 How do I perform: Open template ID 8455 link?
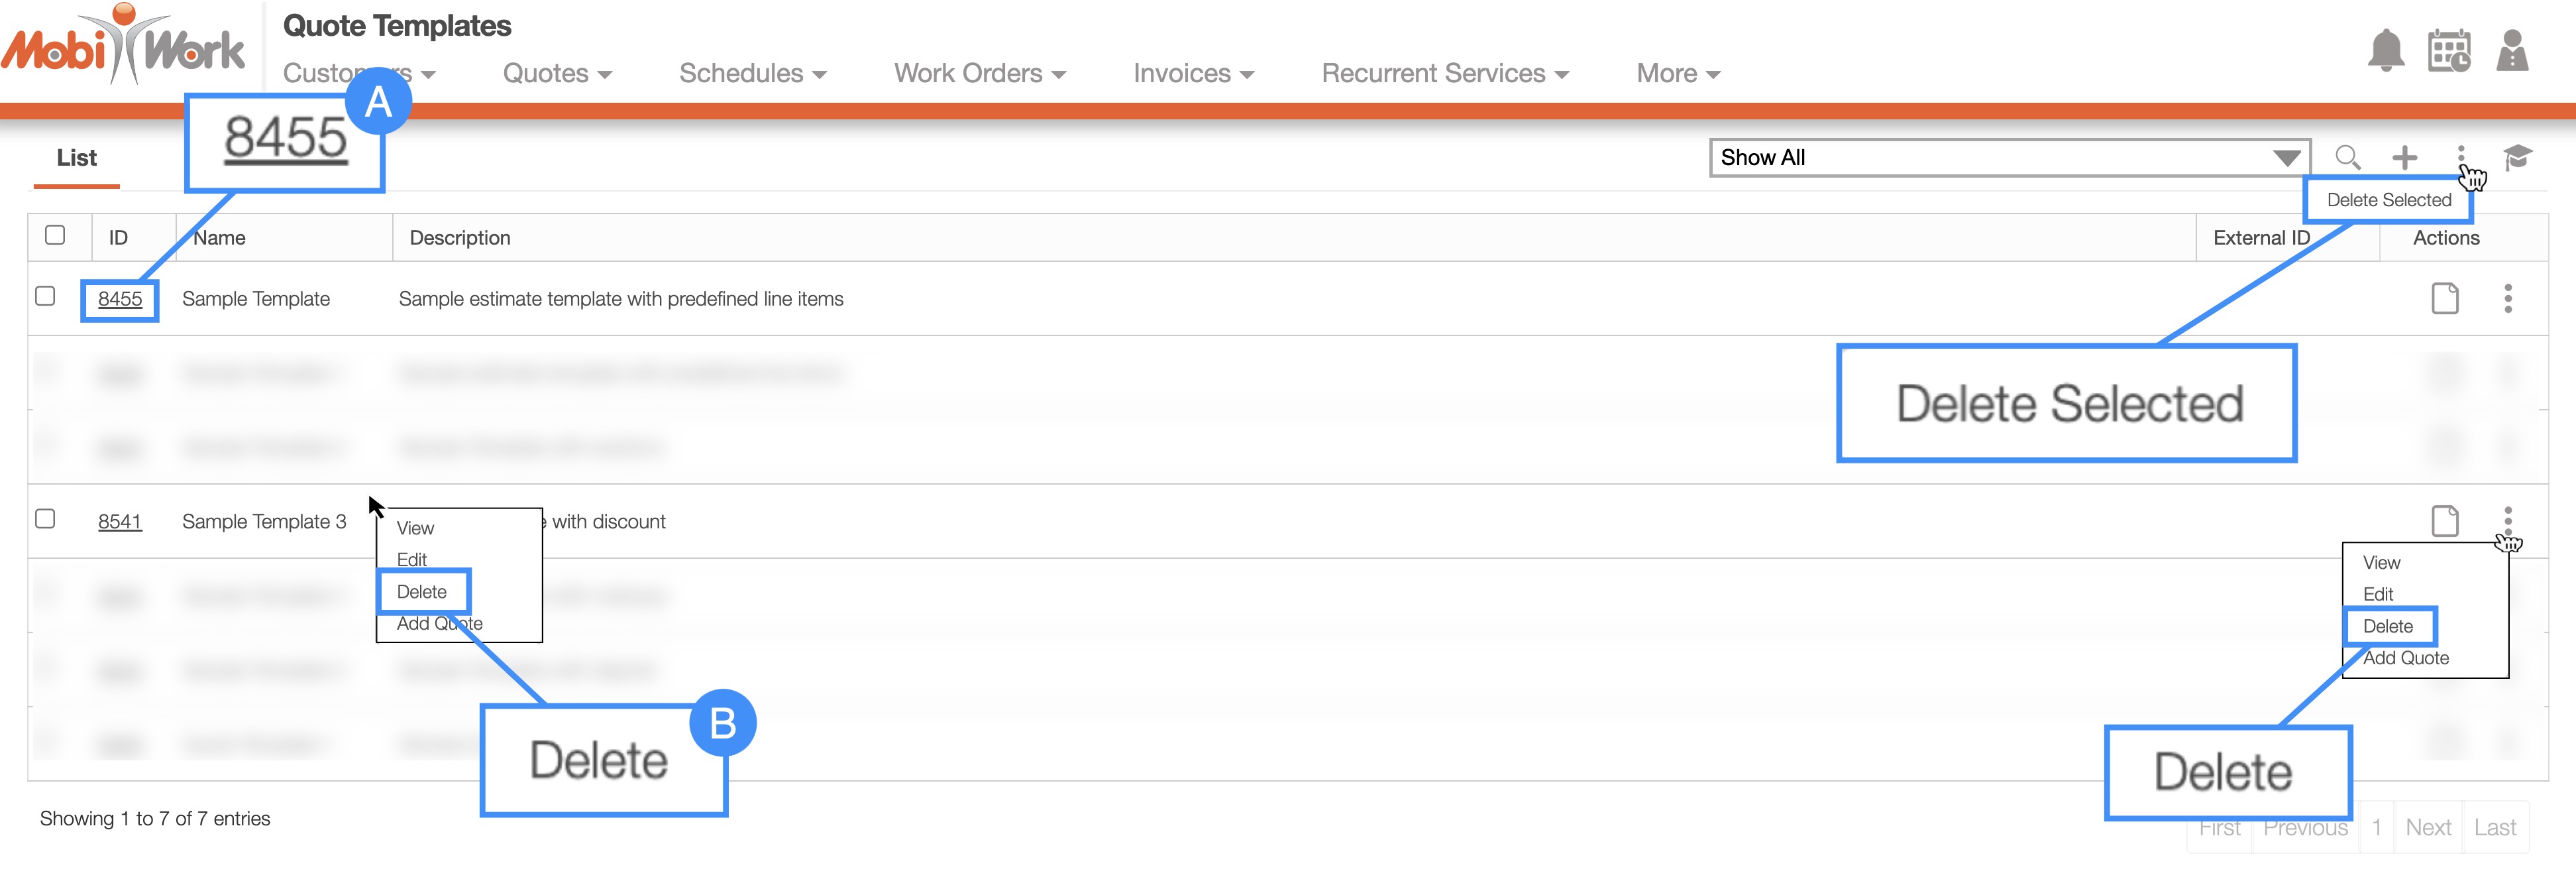120,300
